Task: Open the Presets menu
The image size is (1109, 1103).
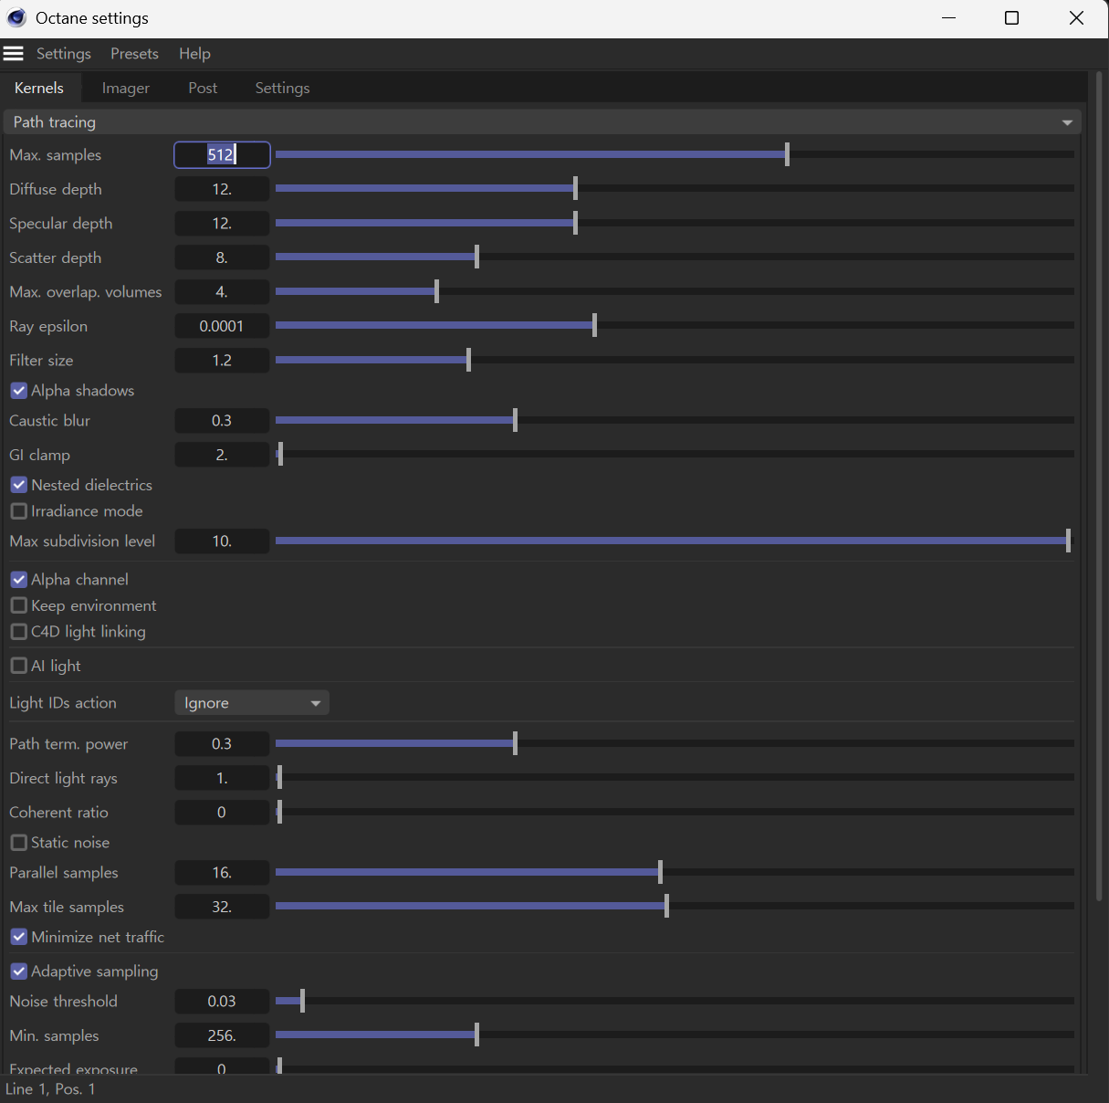Action: click(x=134, y=54)
